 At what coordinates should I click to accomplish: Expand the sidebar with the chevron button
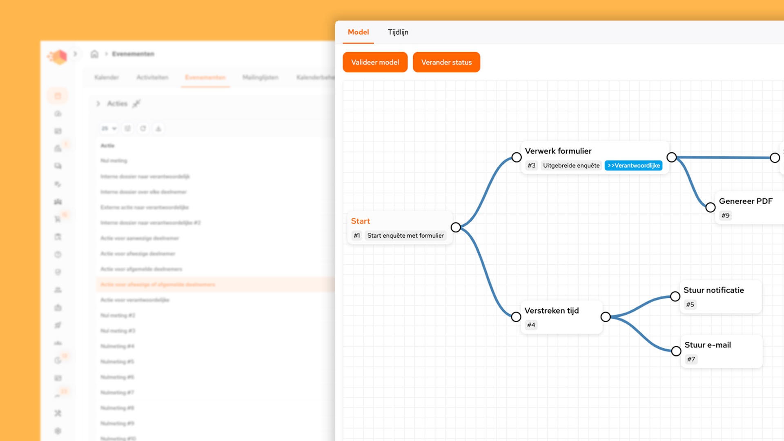[x=75, y=54]
